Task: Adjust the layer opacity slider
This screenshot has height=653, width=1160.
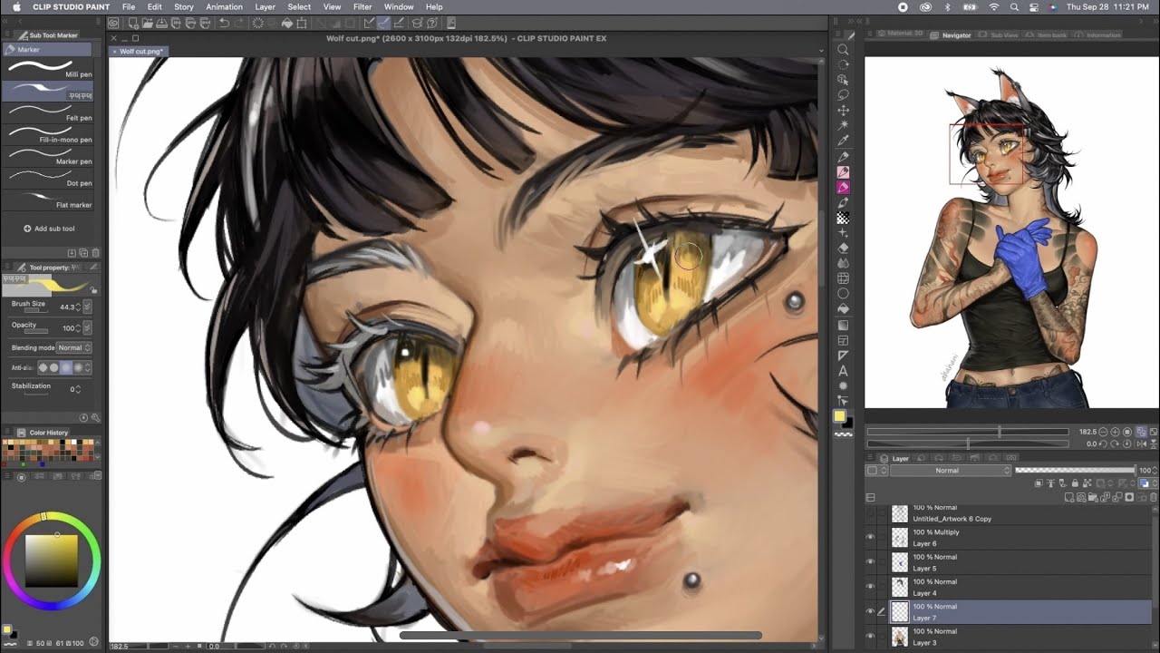Action: tap(1075, 471)
